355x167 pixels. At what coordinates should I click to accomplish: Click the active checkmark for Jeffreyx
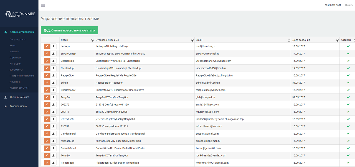point(348,46)
